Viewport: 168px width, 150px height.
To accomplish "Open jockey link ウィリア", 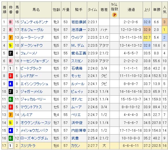I will (77, 37).
